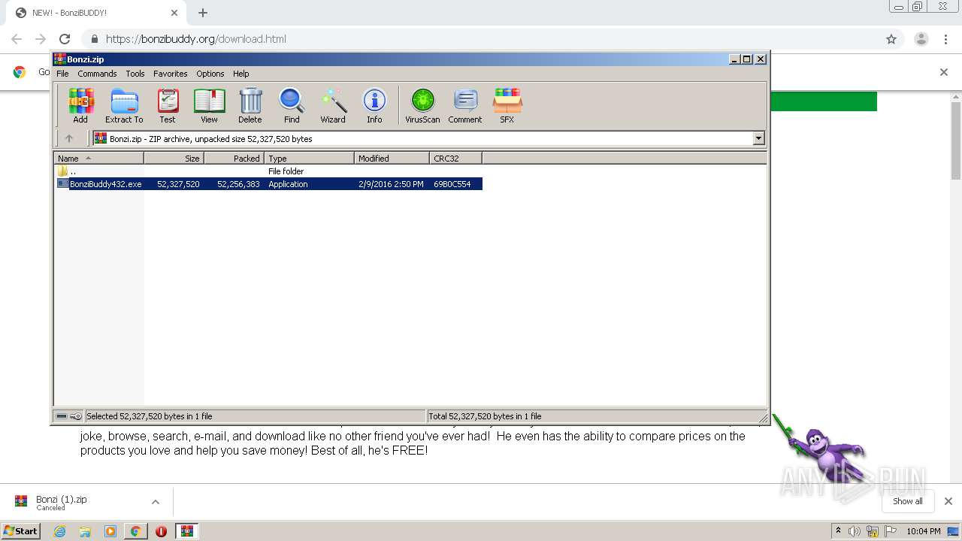Viewport: 962px width, 541px height.
Task: Click the packed size 52,256,383 cell
Action: 238,184
